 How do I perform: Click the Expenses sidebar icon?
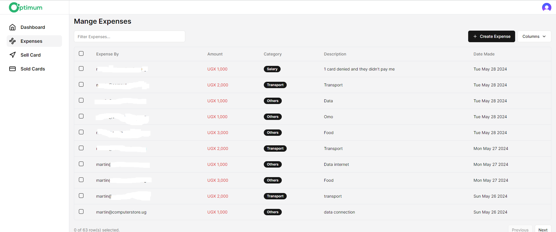pyautogui.click(x=12, y=41)
